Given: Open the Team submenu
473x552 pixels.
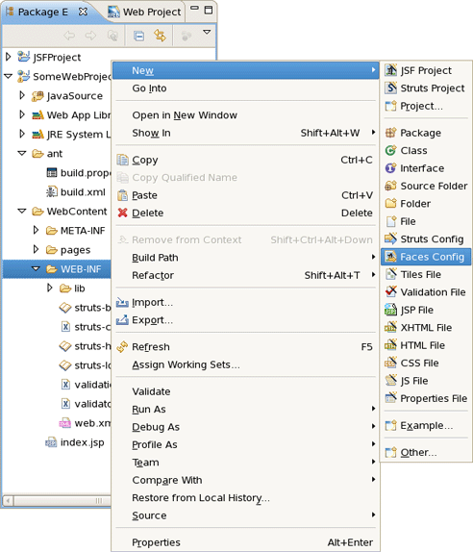Looking at the screenshot, I should pyautogui.click(x=246, y=463).
